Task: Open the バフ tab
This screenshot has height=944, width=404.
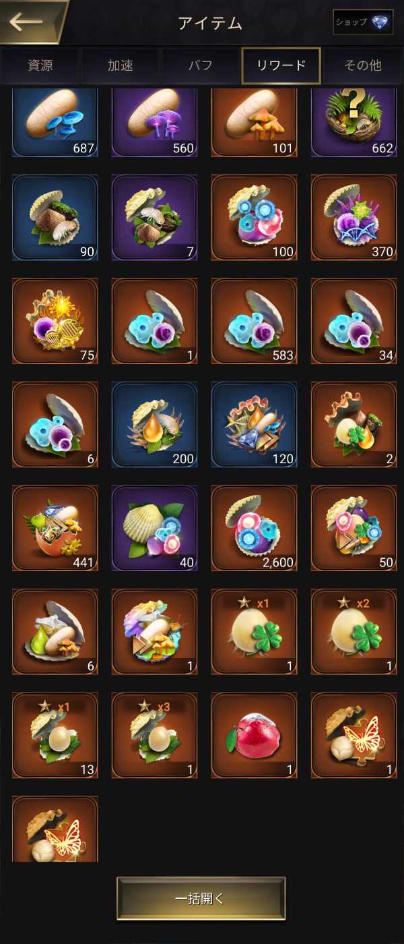Action: 201,65
